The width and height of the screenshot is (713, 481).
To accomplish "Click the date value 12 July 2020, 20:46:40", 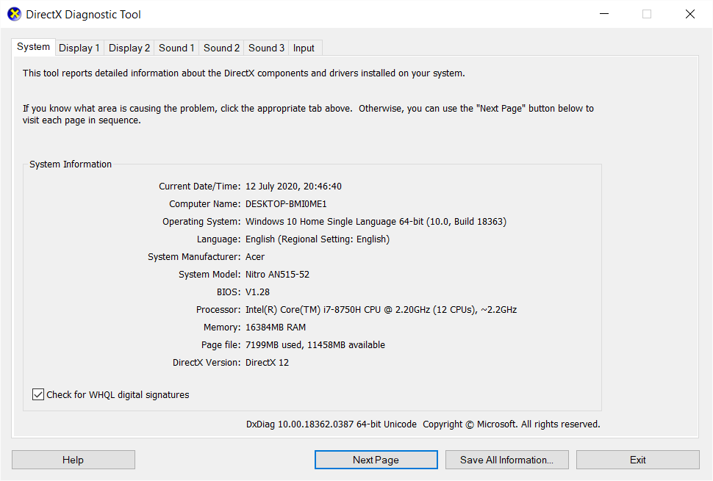I will click(x=293, y=187).
